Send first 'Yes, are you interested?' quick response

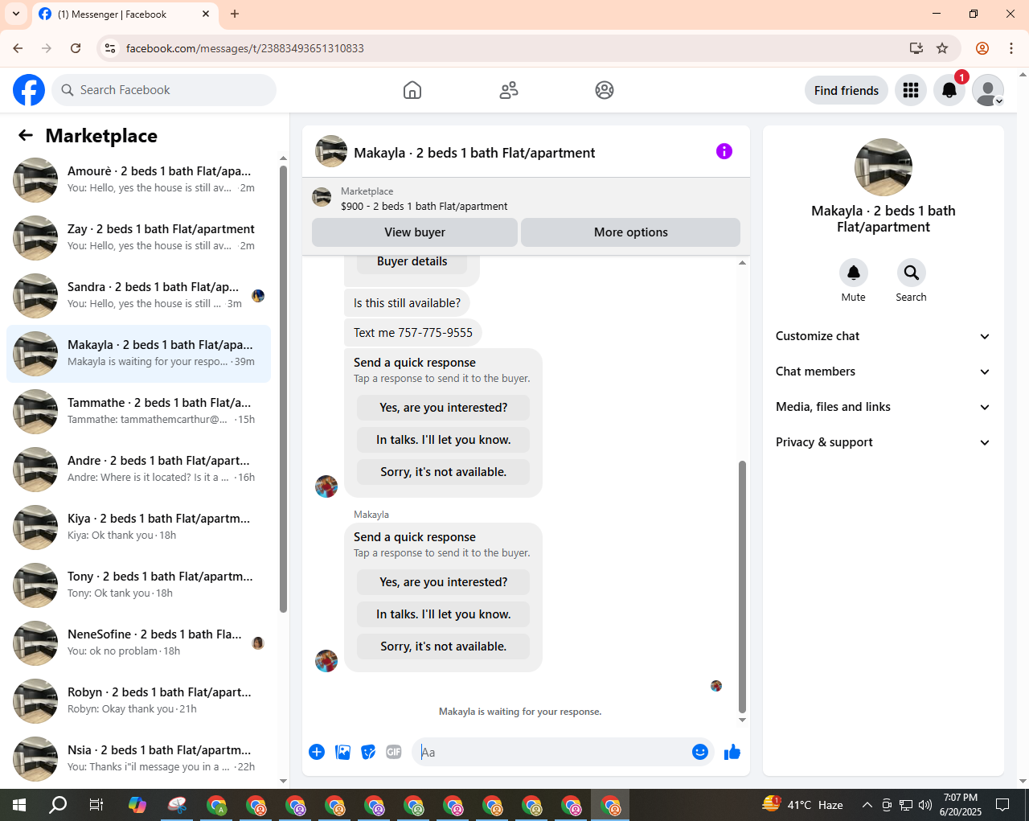click(x=444, y=408)
